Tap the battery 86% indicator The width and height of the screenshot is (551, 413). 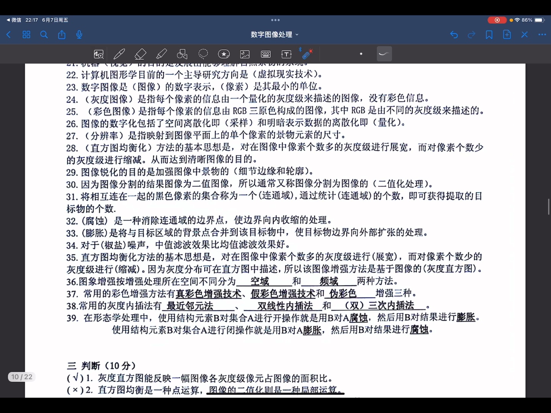click(x=533, y=20)
